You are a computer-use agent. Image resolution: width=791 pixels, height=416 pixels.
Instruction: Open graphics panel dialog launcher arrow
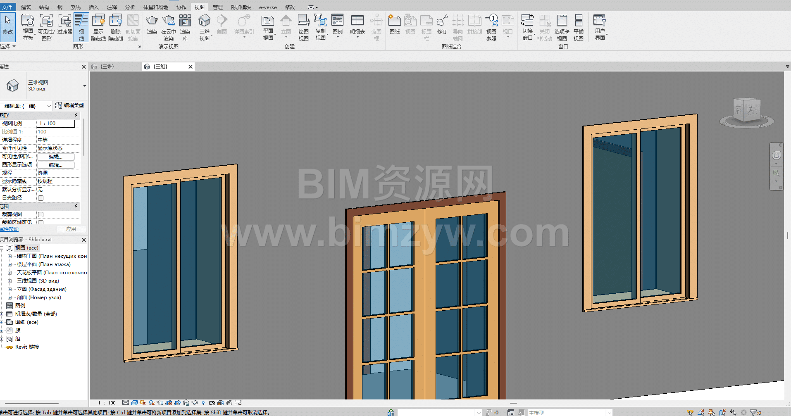point(139,47)
